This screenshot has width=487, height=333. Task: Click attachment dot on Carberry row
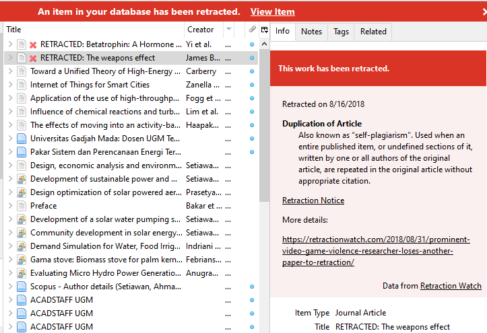[252, 71]
